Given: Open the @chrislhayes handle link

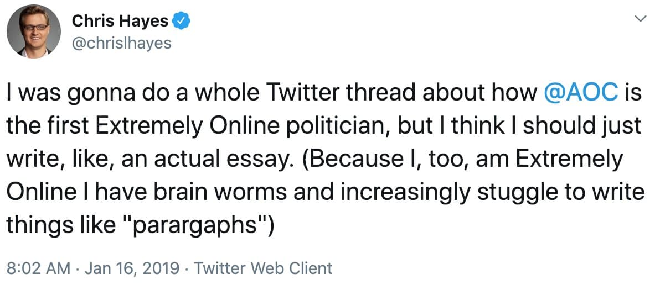Looking at the screenshot, I should click(x=121, y=43).
